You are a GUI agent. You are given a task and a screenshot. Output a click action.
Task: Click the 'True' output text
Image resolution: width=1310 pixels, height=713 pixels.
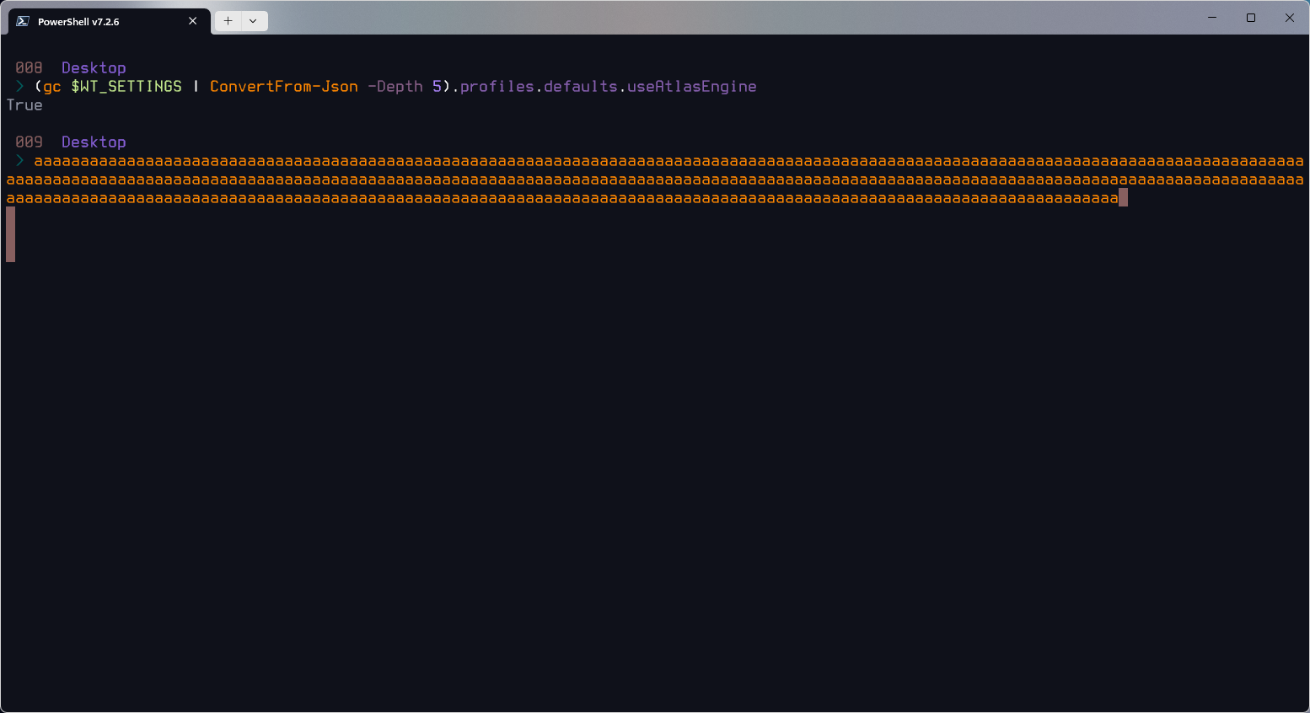pos(24,105)
